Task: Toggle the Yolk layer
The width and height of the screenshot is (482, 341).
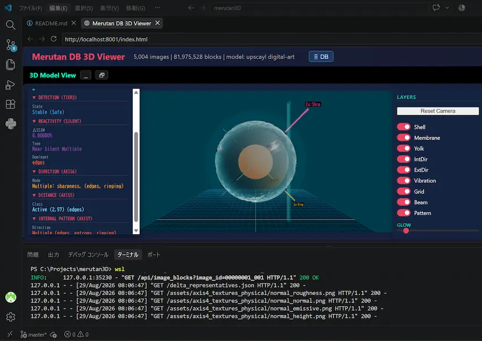Action: click(x=404, y=148)
